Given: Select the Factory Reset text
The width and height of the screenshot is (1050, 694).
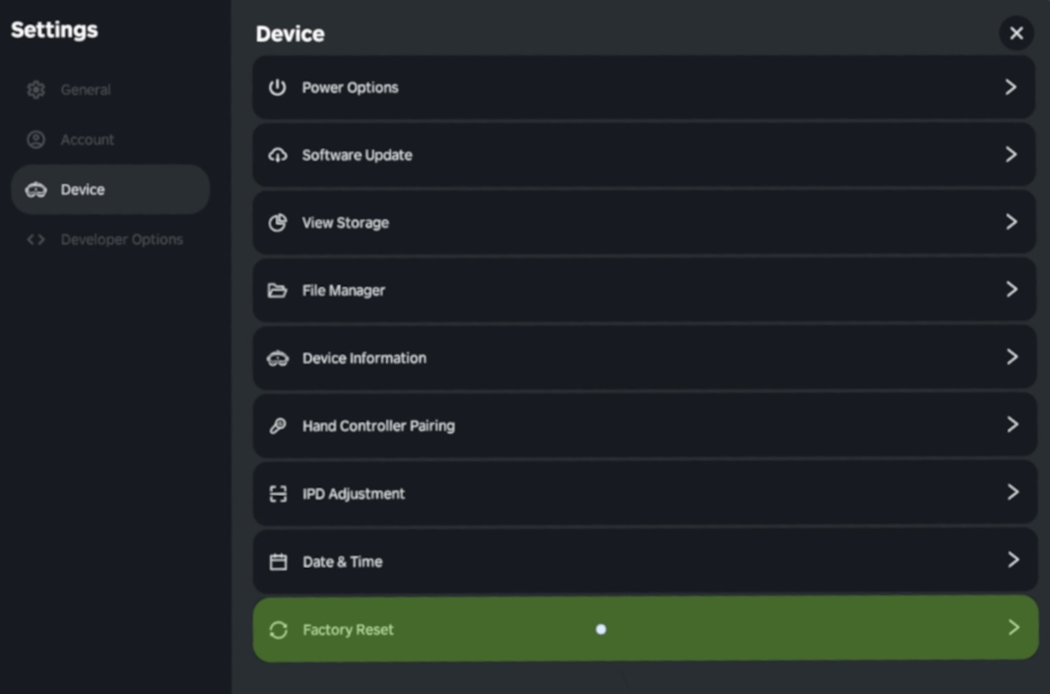Looking at the screenshot, I should (x=348, y=630).
